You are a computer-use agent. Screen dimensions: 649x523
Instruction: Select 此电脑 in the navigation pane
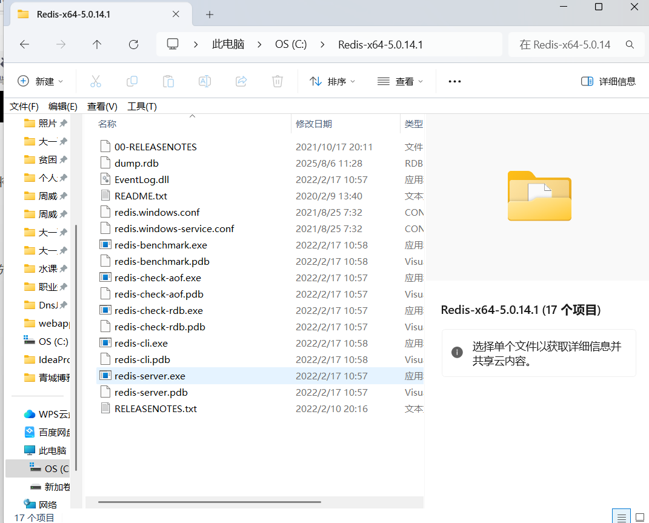[45, 450]
